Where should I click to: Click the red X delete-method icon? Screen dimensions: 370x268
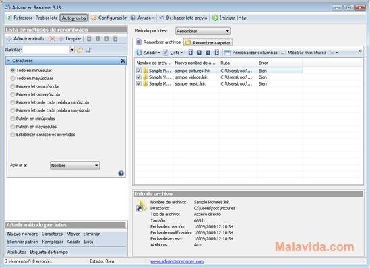[x=52, y=38]
